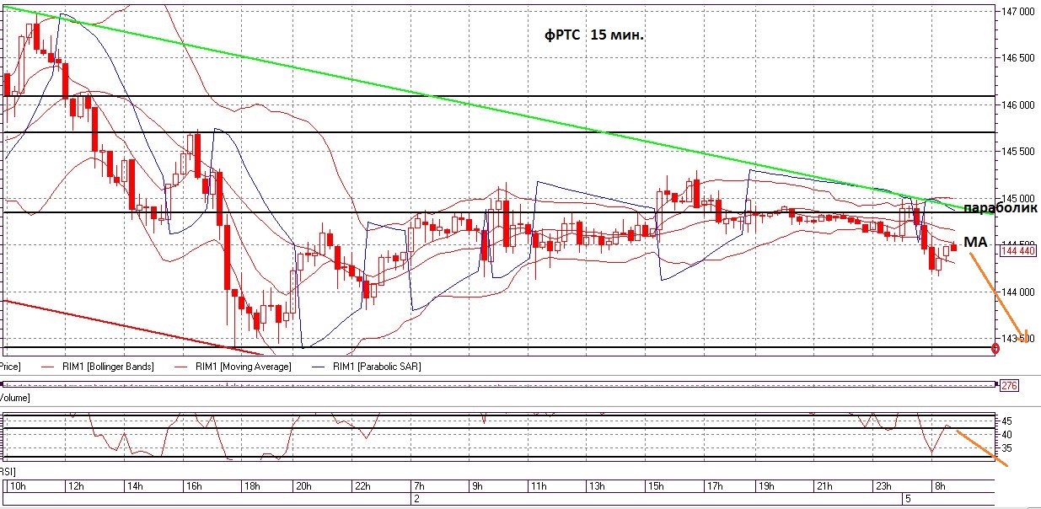Screen dimensions: 1041x509
Task: Click the 19h time axis label
Action: pos(767,486)
